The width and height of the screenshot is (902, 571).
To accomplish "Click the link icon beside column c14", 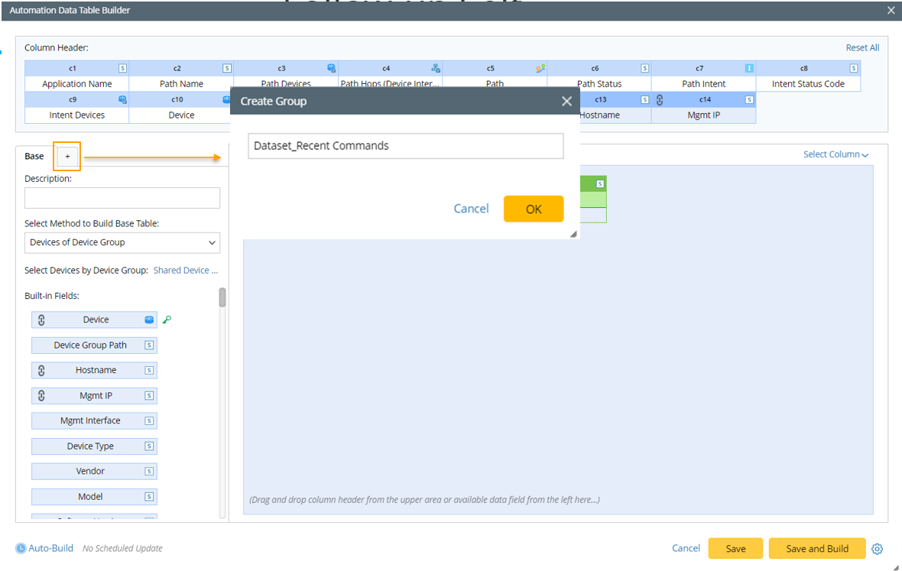I will click(660, 99).
